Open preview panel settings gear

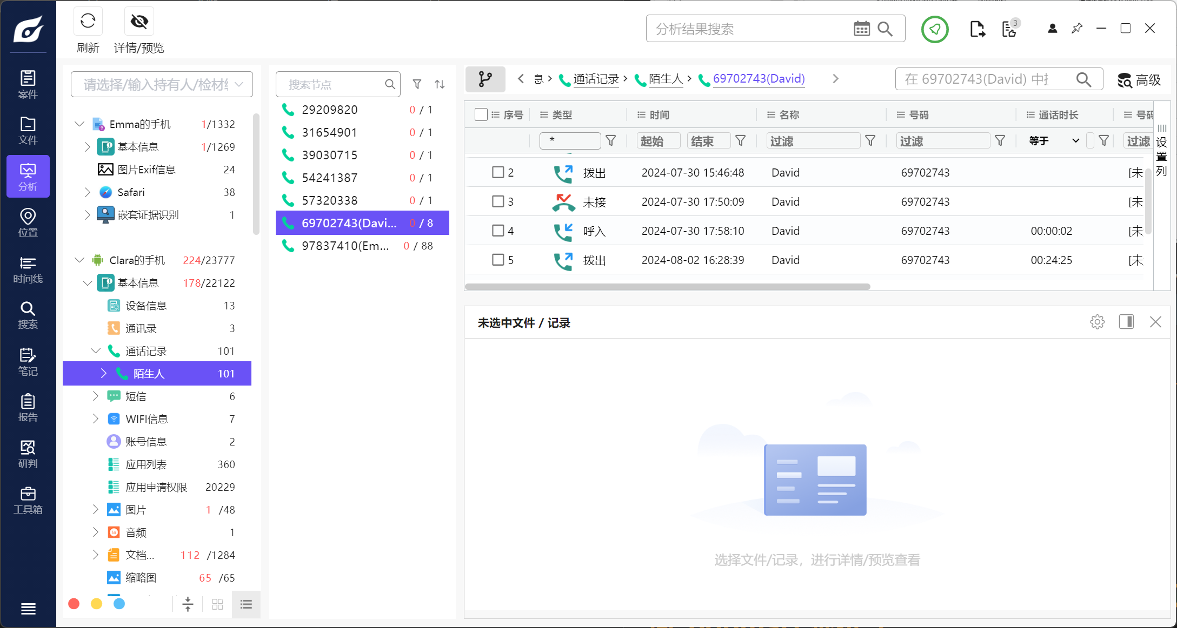[x=1097, y=322]
